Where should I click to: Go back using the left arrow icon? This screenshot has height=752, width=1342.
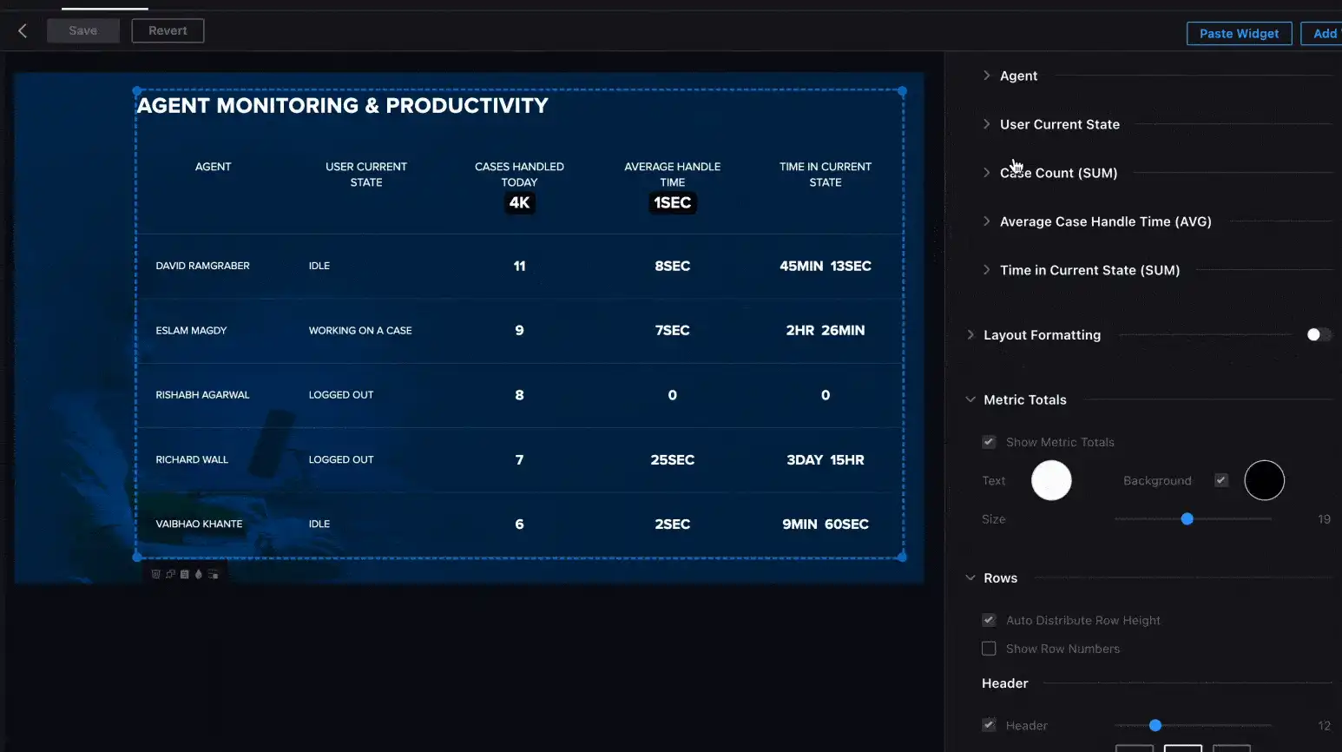tap(23, 31)
